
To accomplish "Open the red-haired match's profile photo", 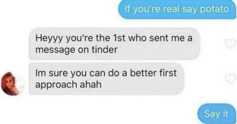I will pos(11,84).
